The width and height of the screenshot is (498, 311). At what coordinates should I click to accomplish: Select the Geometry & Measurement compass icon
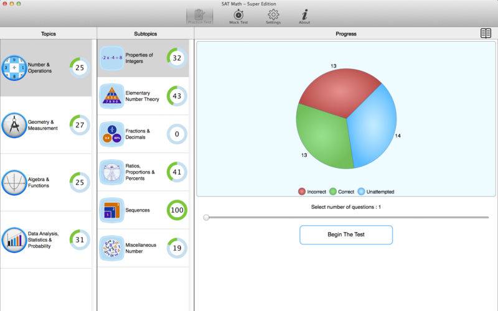(14, 125)
